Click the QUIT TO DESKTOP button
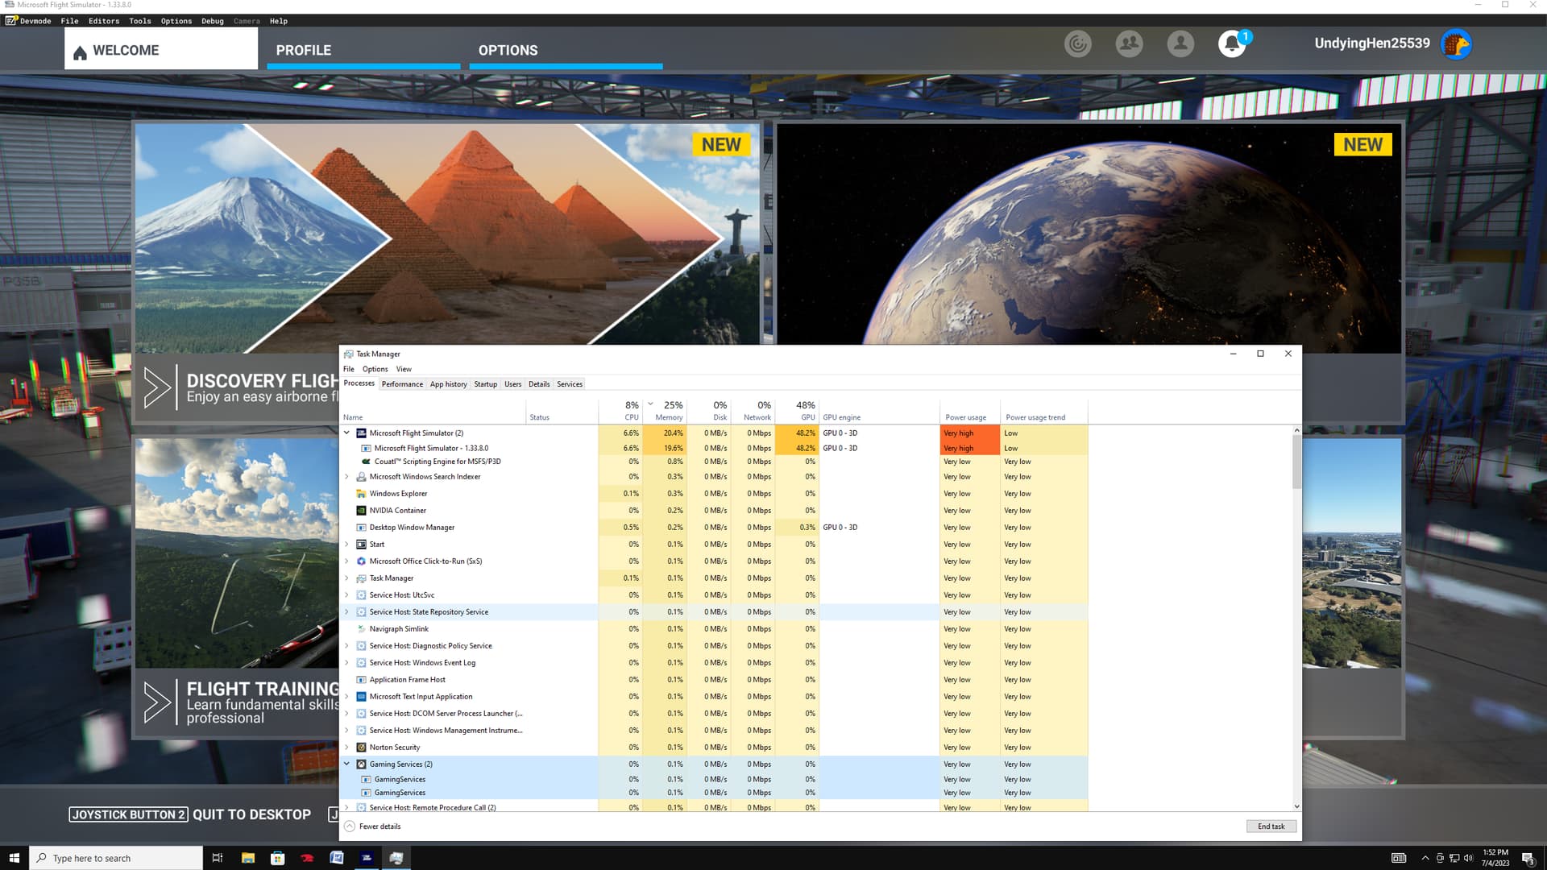The width and height of the screenshot is (1547, 870). tap(251, 814)
